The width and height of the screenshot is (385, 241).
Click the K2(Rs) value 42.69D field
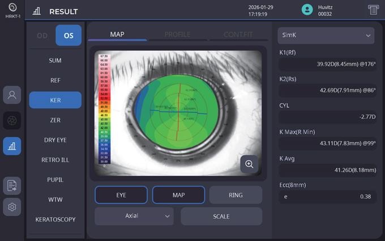(x=328, y=90)
